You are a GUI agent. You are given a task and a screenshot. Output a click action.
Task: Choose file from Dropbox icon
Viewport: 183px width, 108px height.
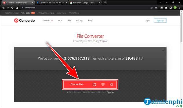[x=103, y=85]
